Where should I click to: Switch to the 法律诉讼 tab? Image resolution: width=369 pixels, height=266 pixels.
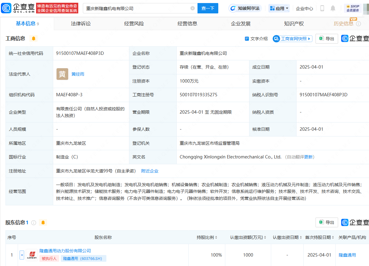pos(81,23)
